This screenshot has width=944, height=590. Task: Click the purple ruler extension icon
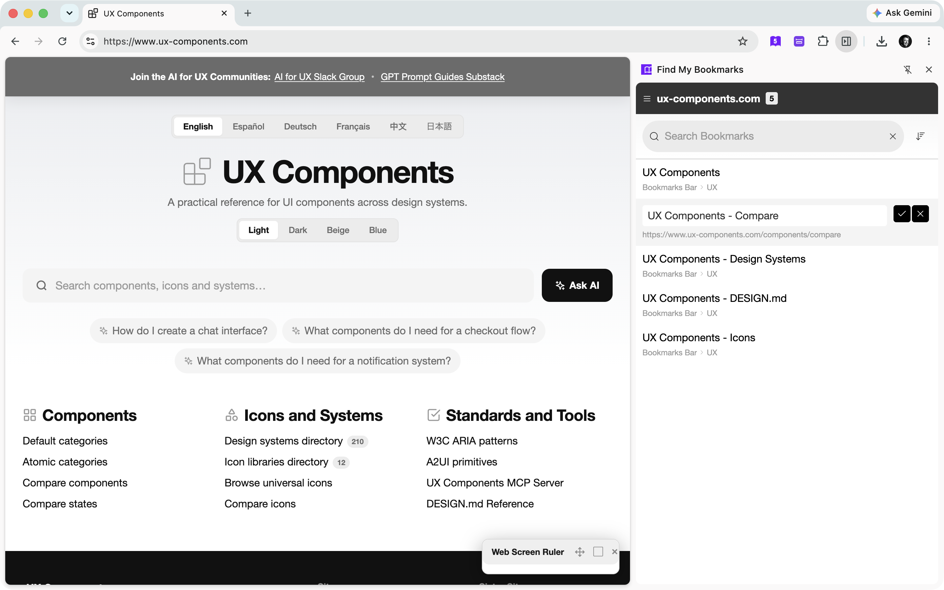(x=799, y=41)
